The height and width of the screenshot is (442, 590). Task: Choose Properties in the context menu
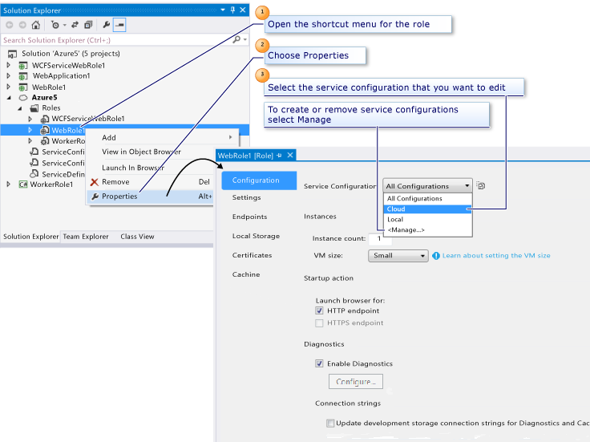point(151,197)
